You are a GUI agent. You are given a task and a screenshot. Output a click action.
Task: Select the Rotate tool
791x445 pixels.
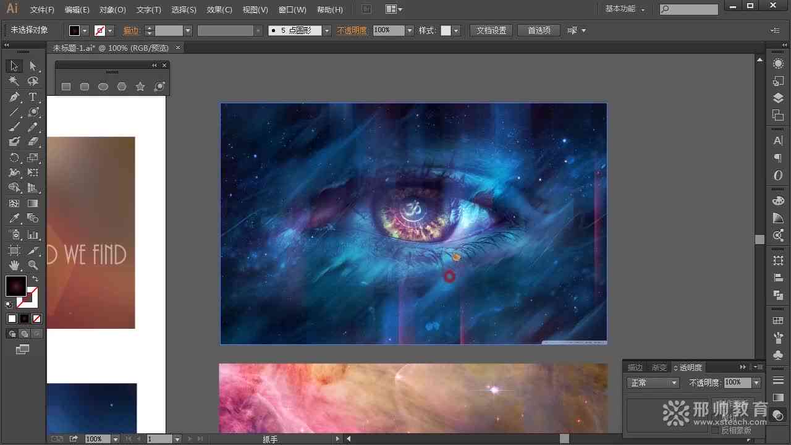pos(14,158)
